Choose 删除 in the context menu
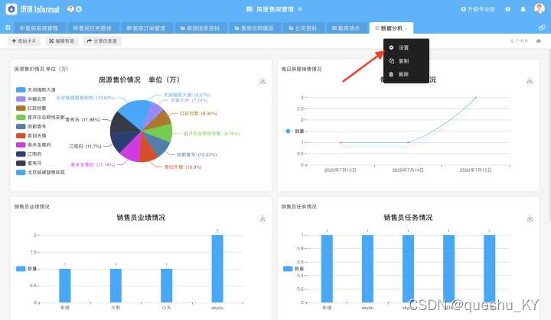Image resolution: width=551 pixels, height=320 pixels. click(406, 74)
